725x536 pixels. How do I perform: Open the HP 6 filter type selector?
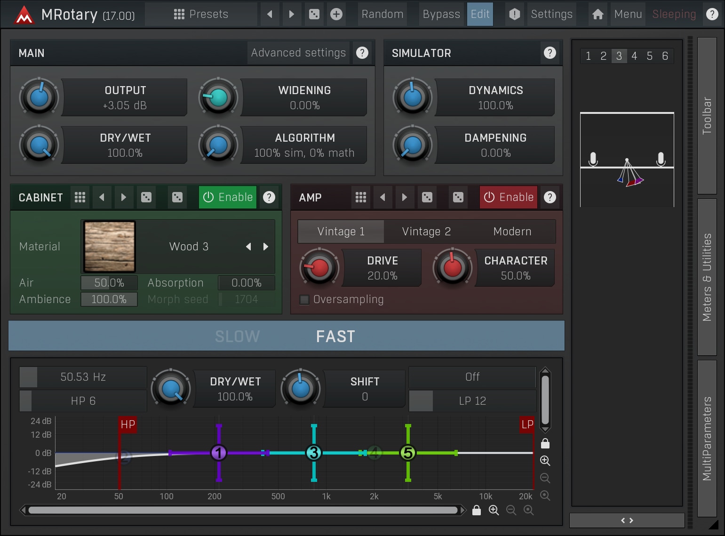pos(83,401)
